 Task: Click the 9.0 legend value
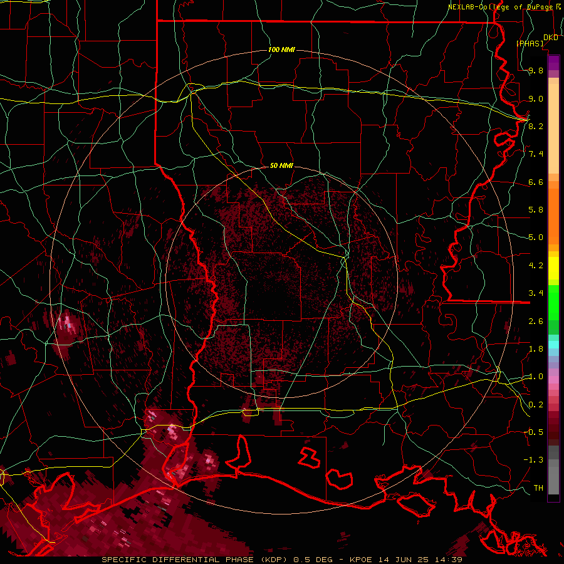[536, 98]
